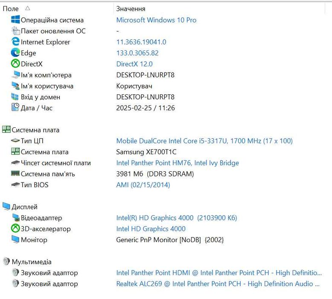Click the Значення column header
This screenshot has width=332, height=299.
point(131,9)
